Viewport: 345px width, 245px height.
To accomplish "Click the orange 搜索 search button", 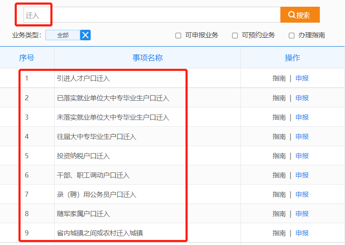I will coord(300,15).
